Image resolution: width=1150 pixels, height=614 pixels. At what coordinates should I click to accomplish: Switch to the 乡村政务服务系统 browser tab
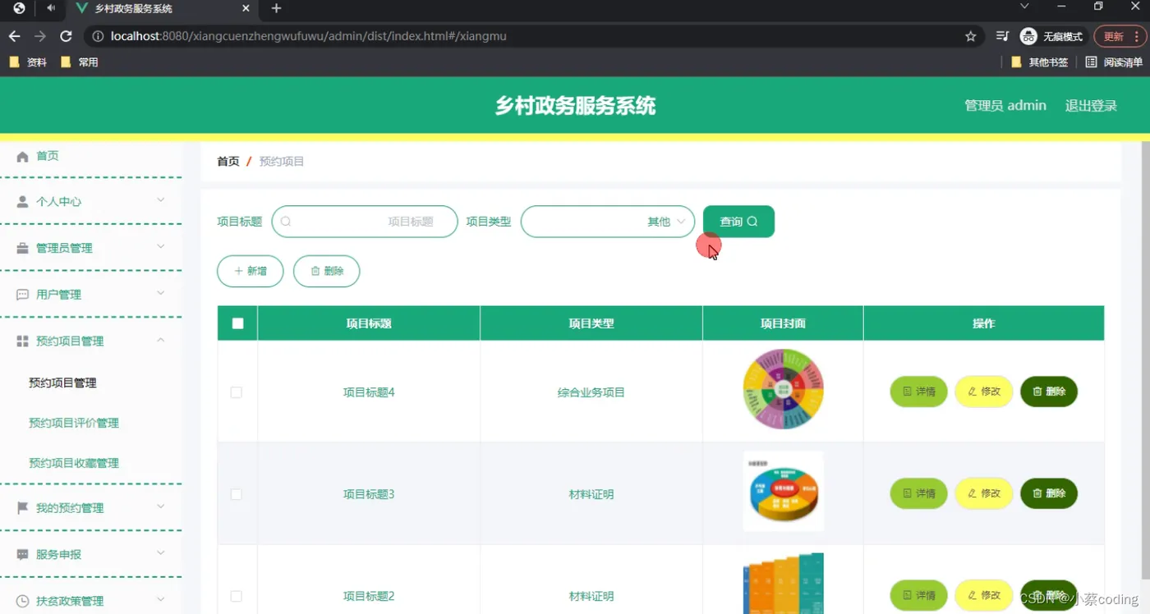coord(161,9)
